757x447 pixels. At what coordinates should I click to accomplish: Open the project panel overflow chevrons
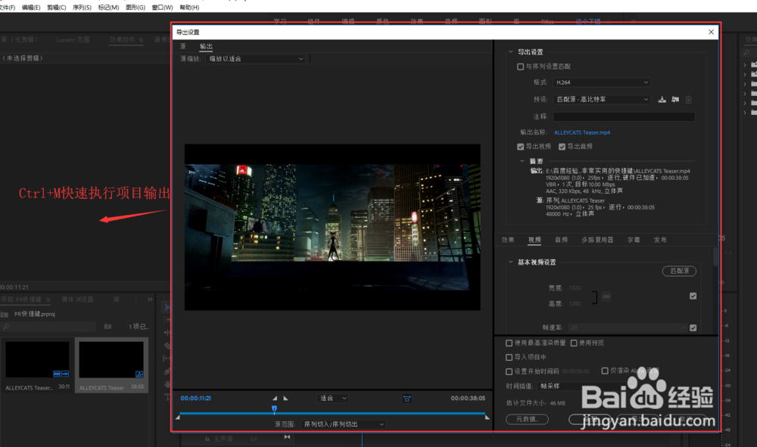point(150,300)
